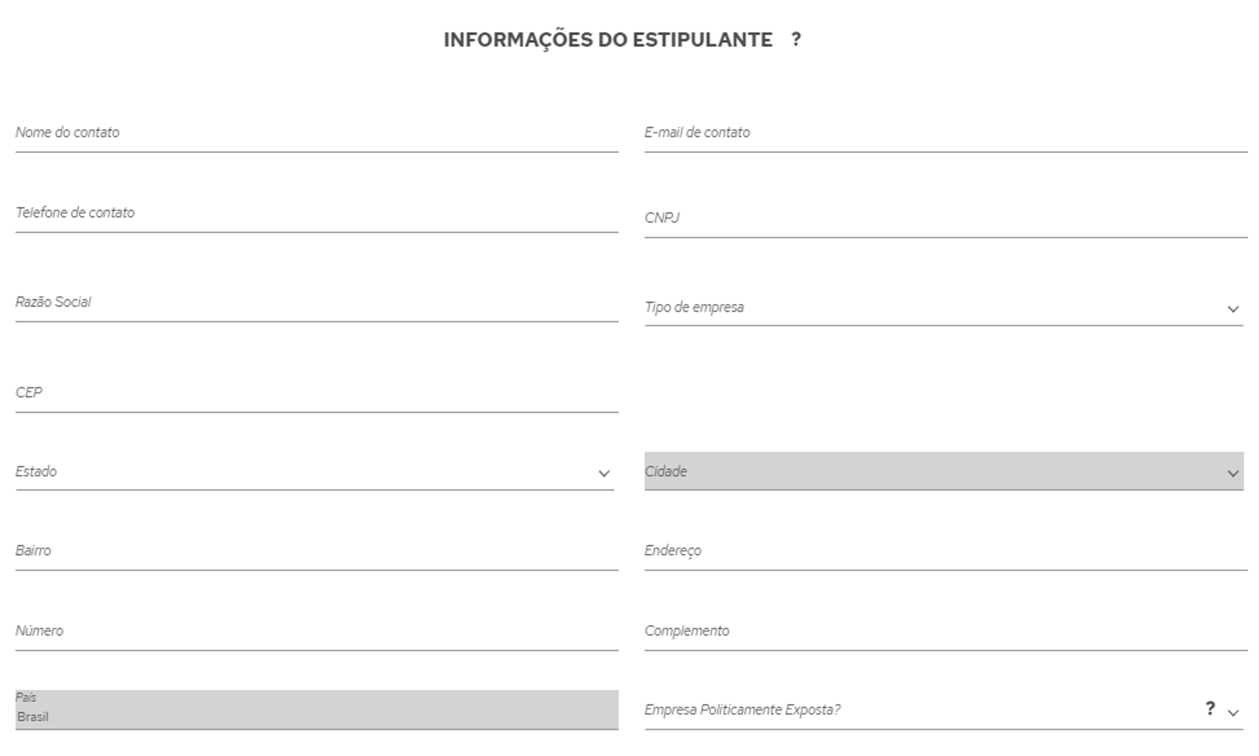
Task: Select the Bairro text field
Action: (317, 552)
